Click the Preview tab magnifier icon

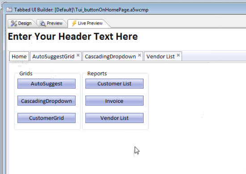(42, 24)
